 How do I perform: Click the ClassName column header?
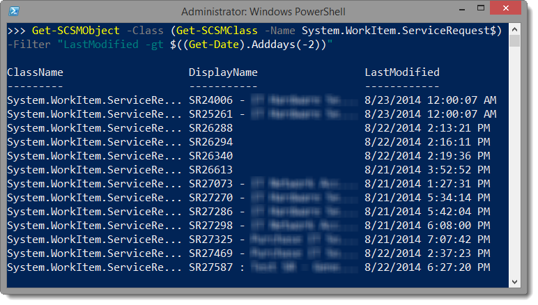click(35, 72)
